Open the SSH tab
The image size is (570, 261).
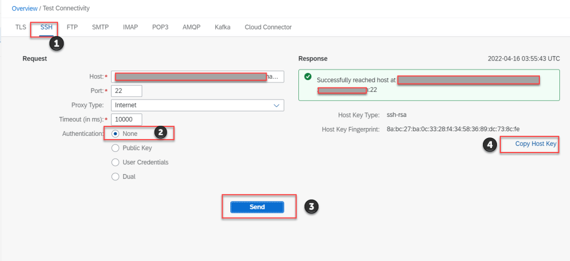pyautogui.click(x=46, y=27)
